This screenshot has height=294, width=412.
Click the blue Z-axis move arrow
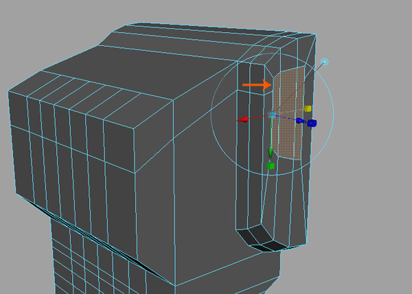(x=301, y=121)
